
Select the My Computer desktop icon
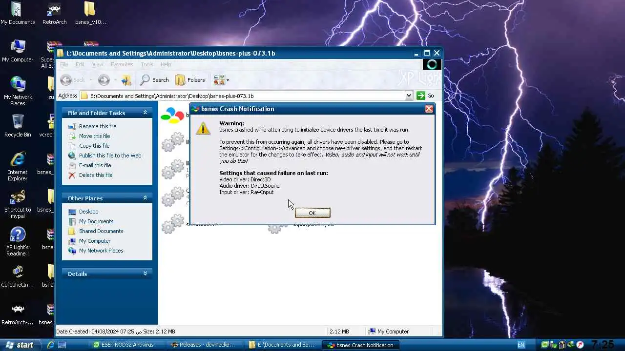pyautogui.click(x=18, y=51)
